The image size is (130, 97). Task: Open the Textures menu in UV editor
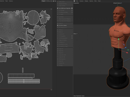11,1
